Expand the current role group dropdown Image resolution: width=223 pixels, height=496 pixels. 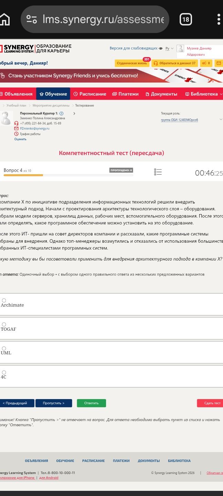(221, 120)
